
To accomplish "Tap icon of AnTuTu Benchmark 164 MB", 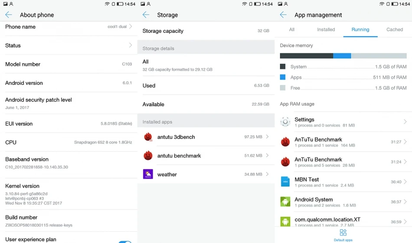I will point(285,142).
